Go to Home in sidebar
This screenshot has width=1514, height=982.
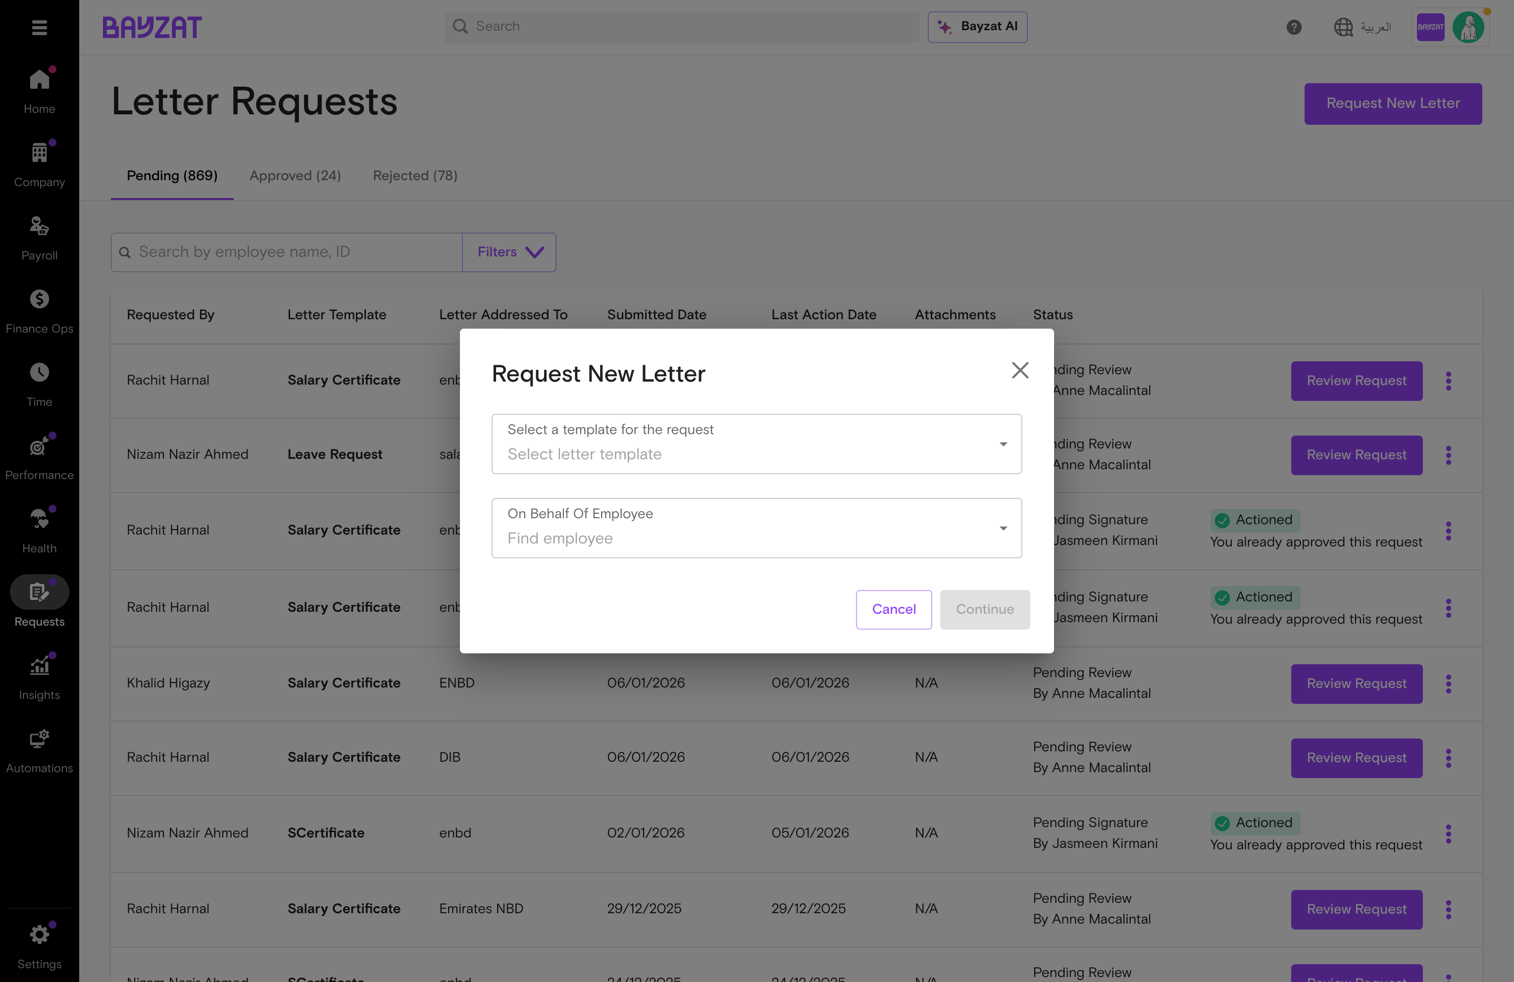40,92
